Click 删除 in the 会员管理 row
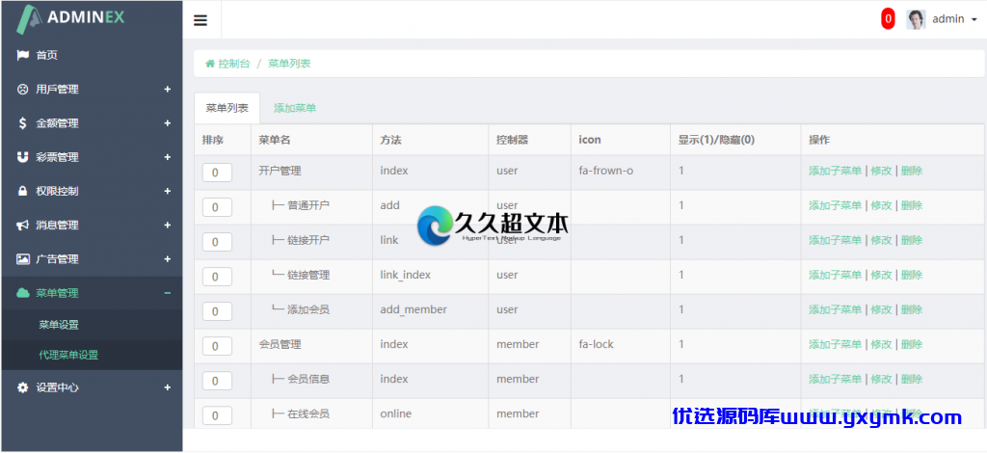The image size is (987, 453). pos(912,345)
